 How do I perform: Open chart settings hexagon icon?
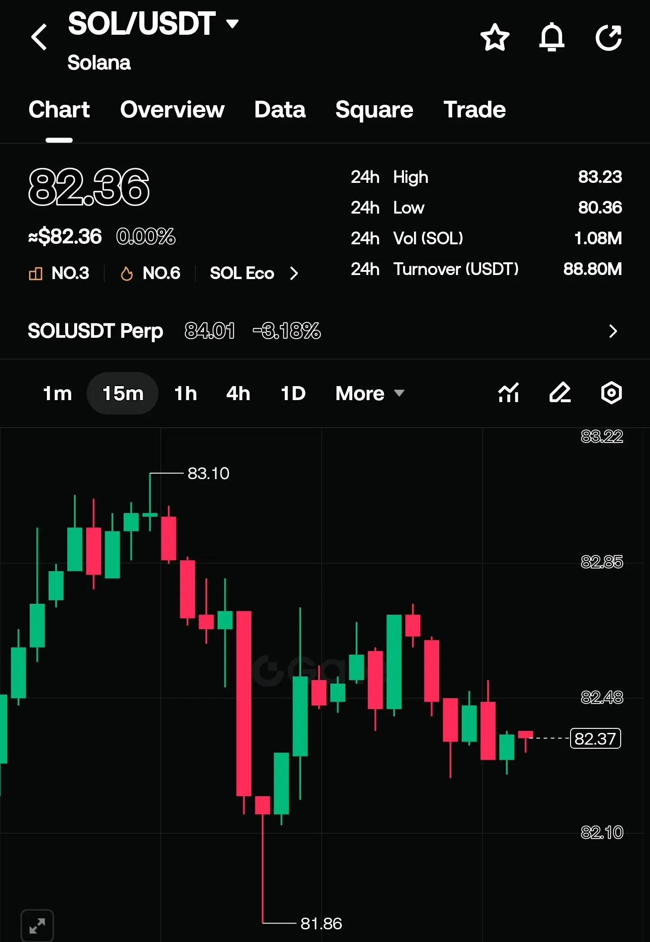(611, 392)
